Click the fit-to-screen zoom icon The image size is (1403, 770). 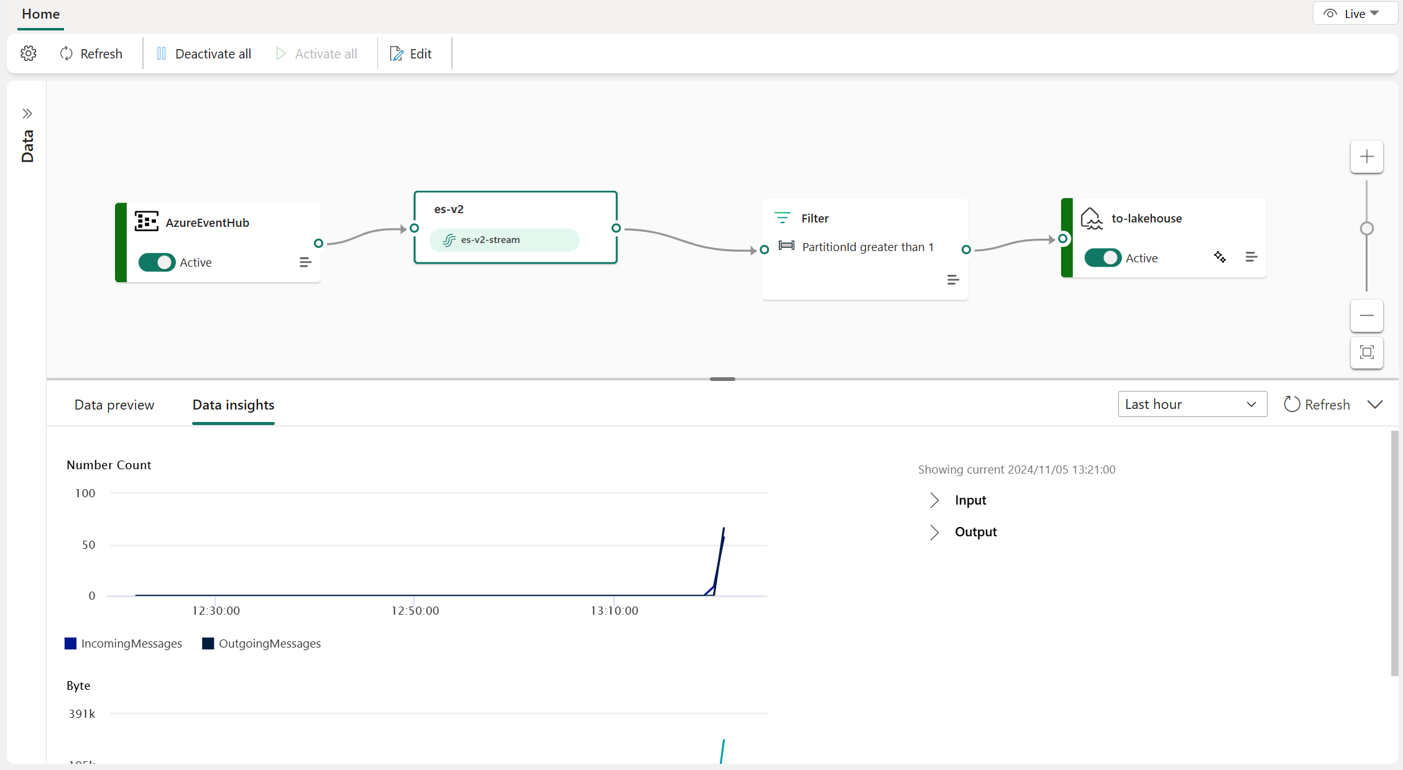(x=1367, y=353)
